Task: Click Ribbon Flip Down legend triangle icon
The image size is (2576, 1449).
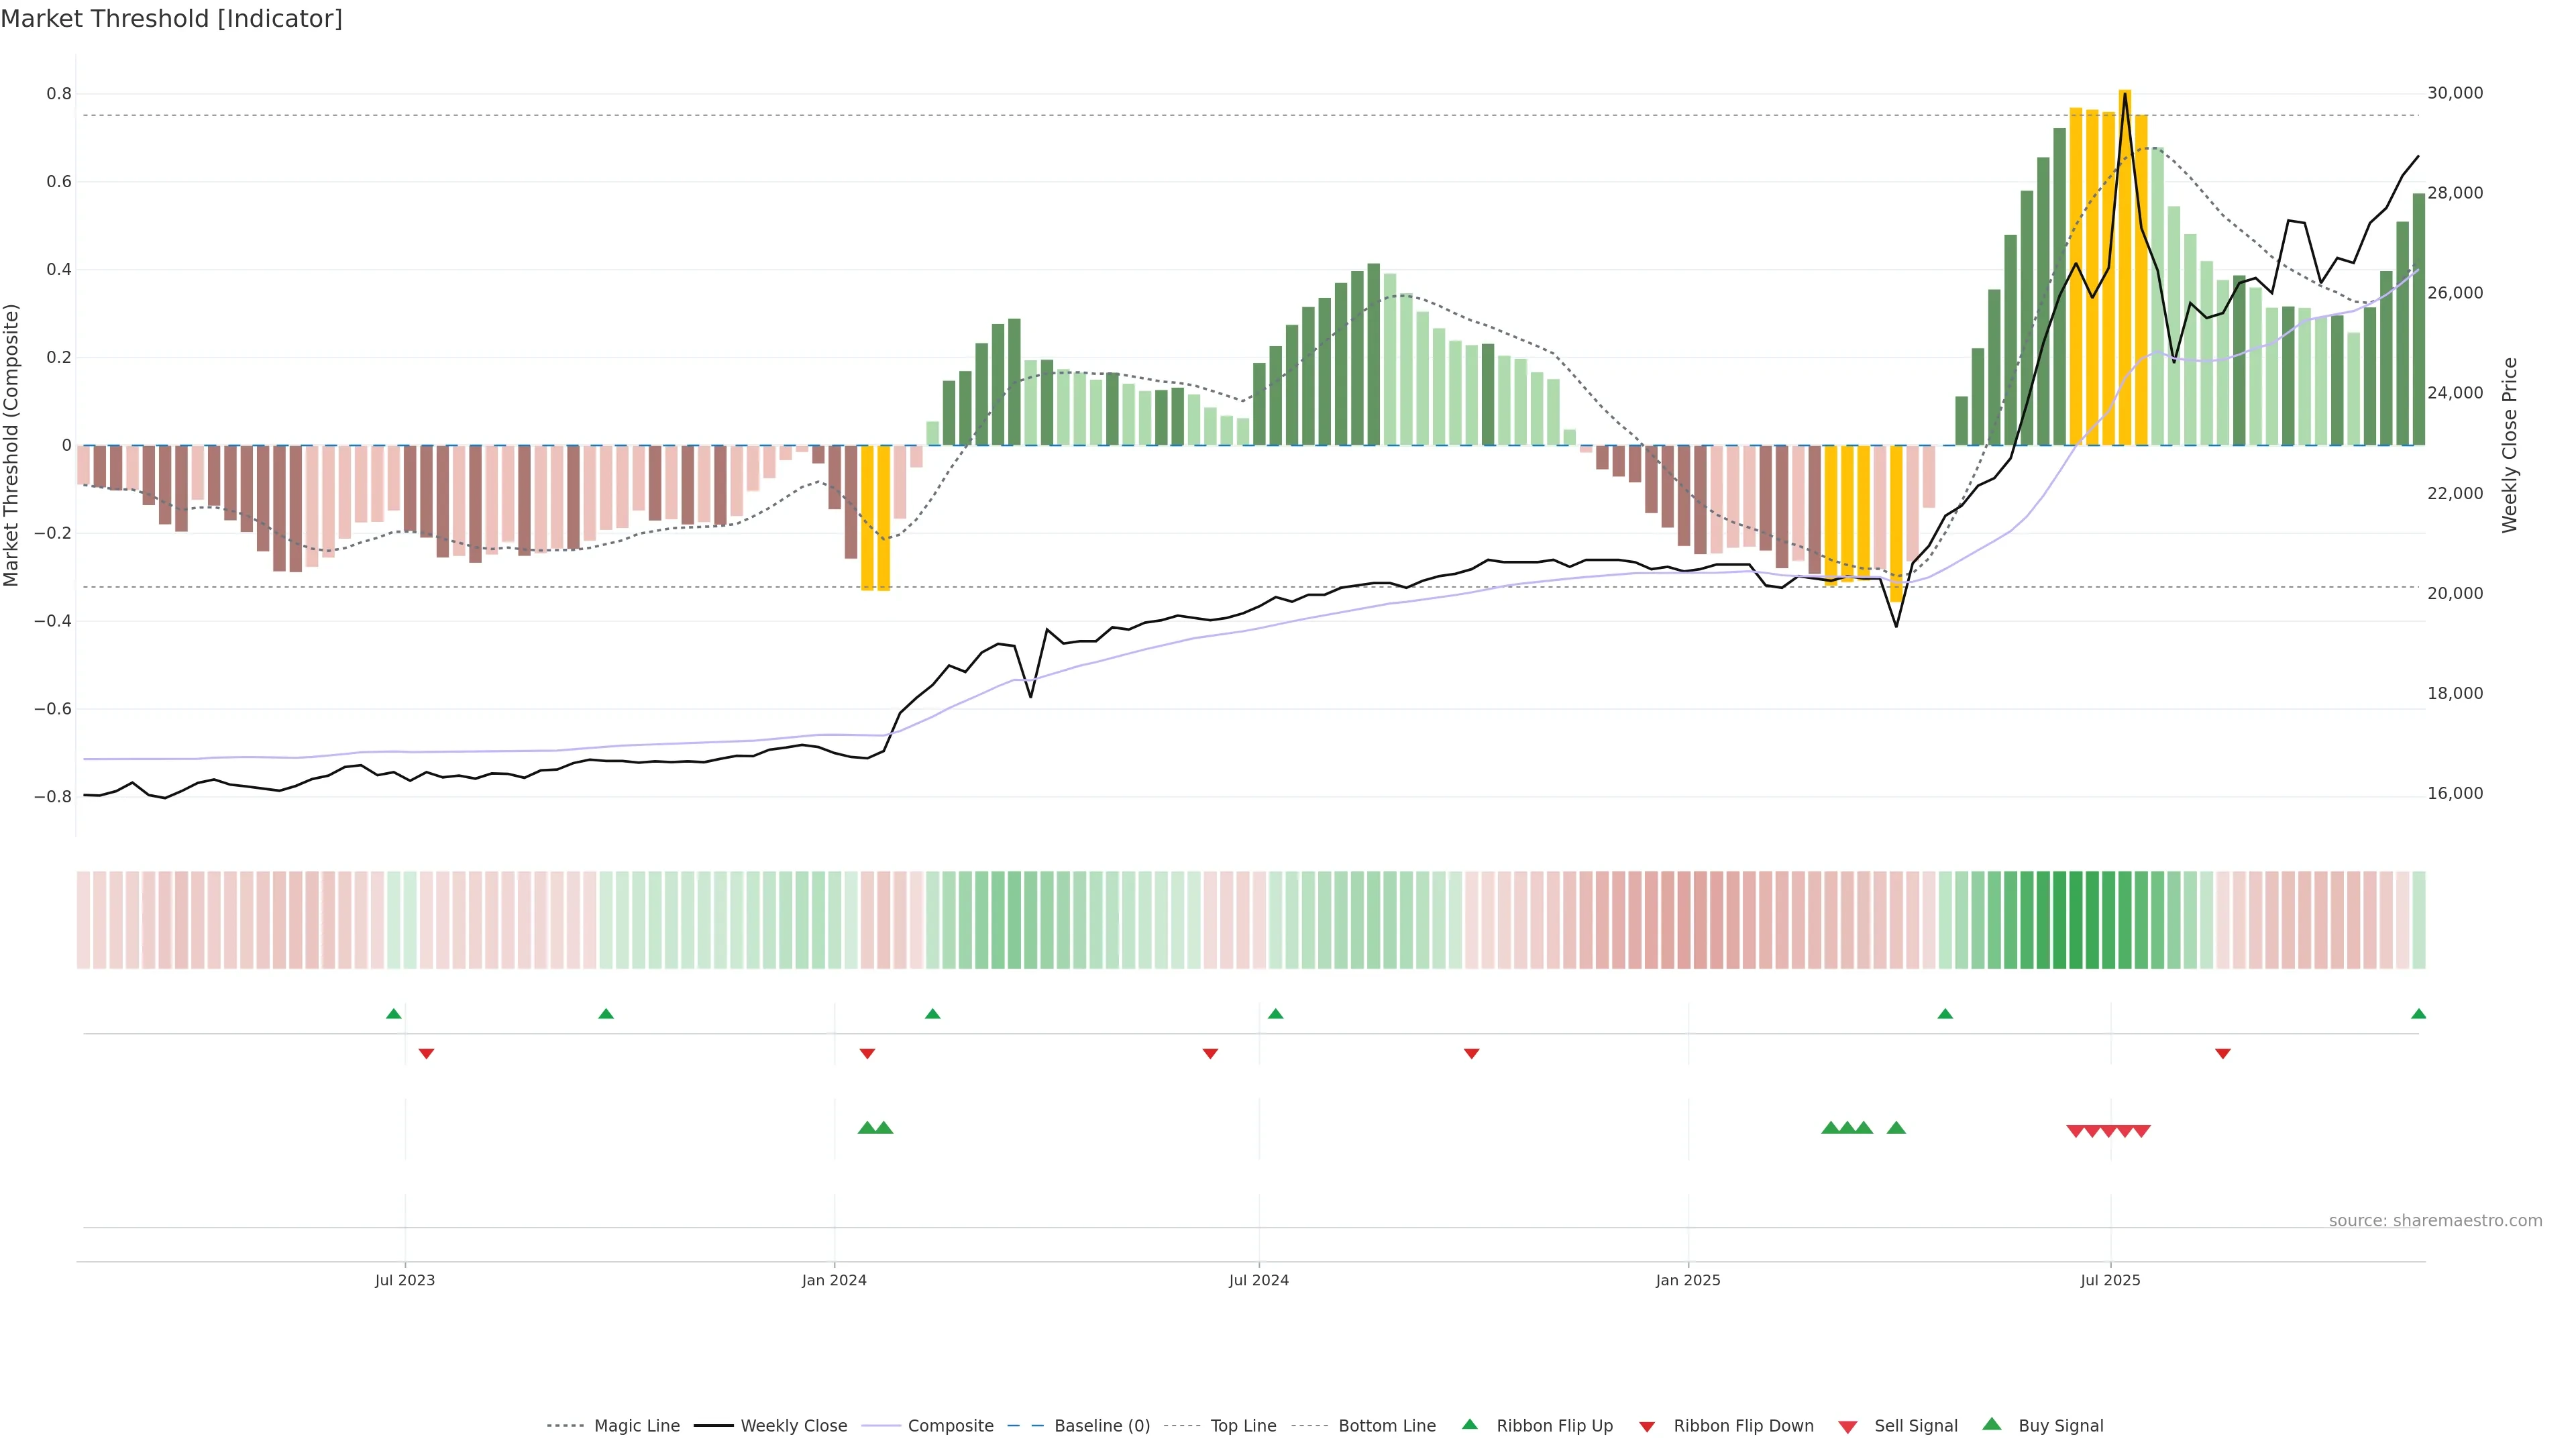Action: click(1647, 1427)
